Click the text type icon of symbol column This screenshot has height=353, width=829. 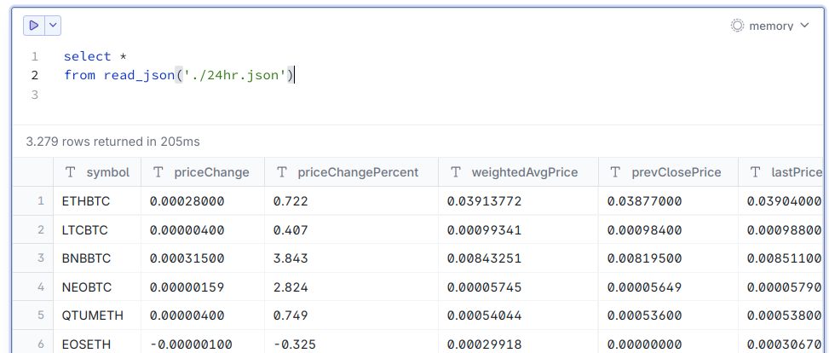71,172
